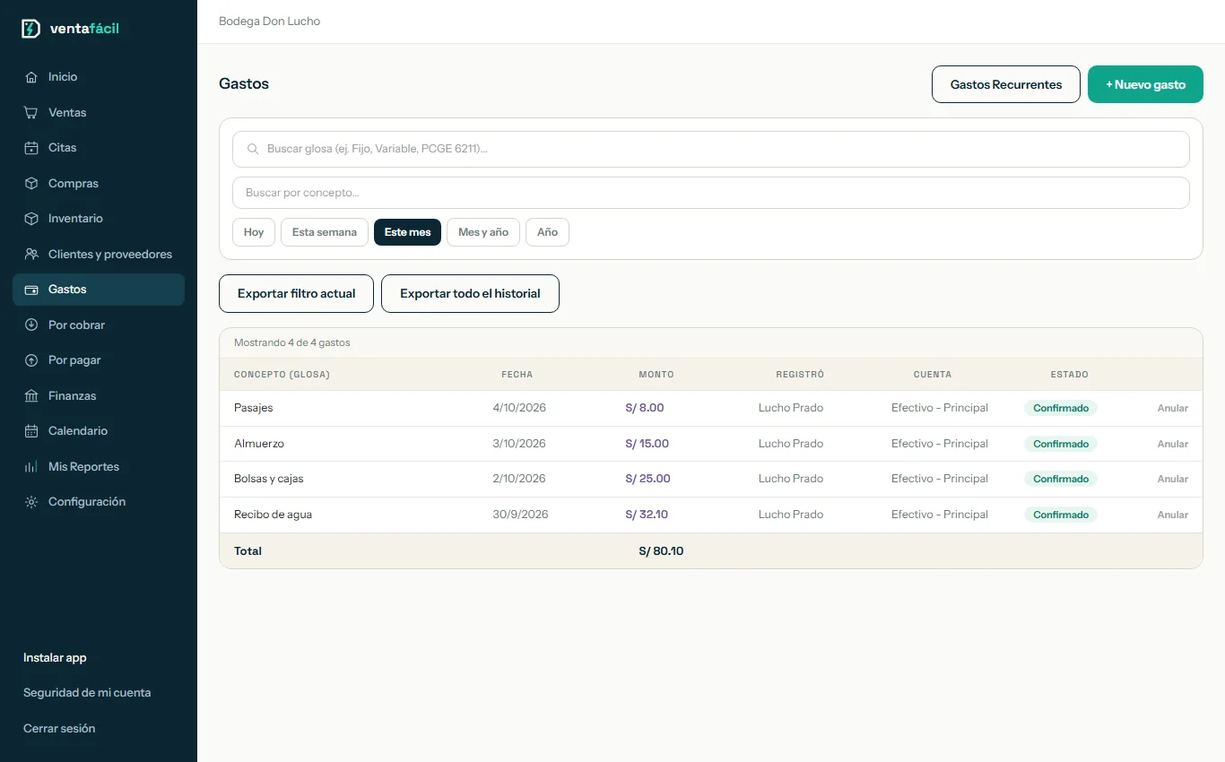Click the Inventario cube icon
This screenshot has width=1225, height=762.
click(31, 219)
